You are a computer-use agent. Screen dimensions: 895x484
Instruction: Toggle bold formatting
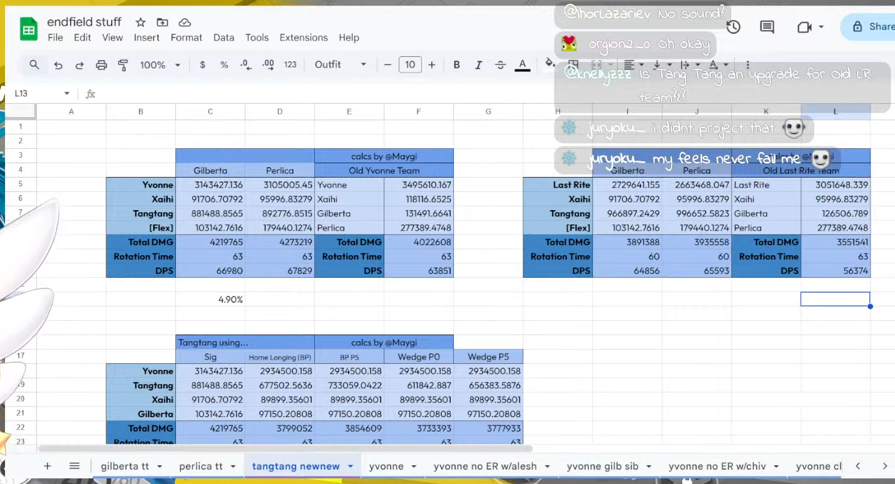tap(457, 65)
